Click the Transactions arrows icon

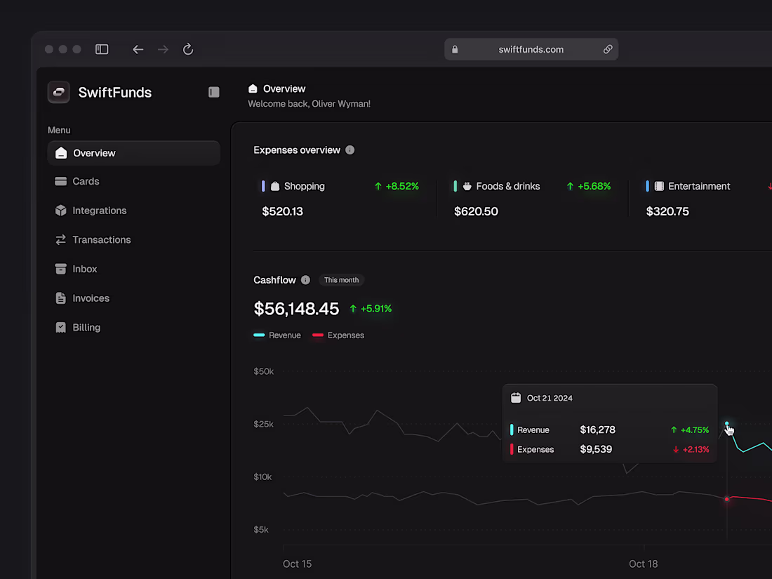coord(60,240)
